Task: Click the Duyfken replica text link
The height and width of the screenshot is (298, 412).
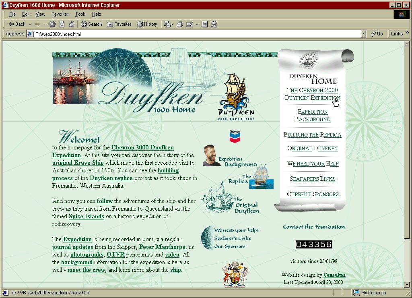Action: [x=111, y=178]
